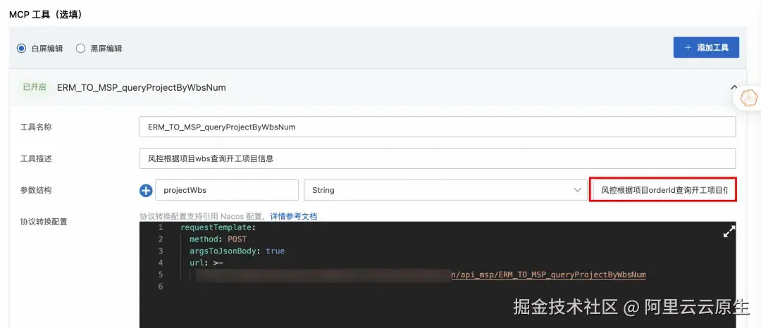The width and height of the screenshot is (761, 328).
Task: Click the 参数结构 label
Action: [35, 190]
